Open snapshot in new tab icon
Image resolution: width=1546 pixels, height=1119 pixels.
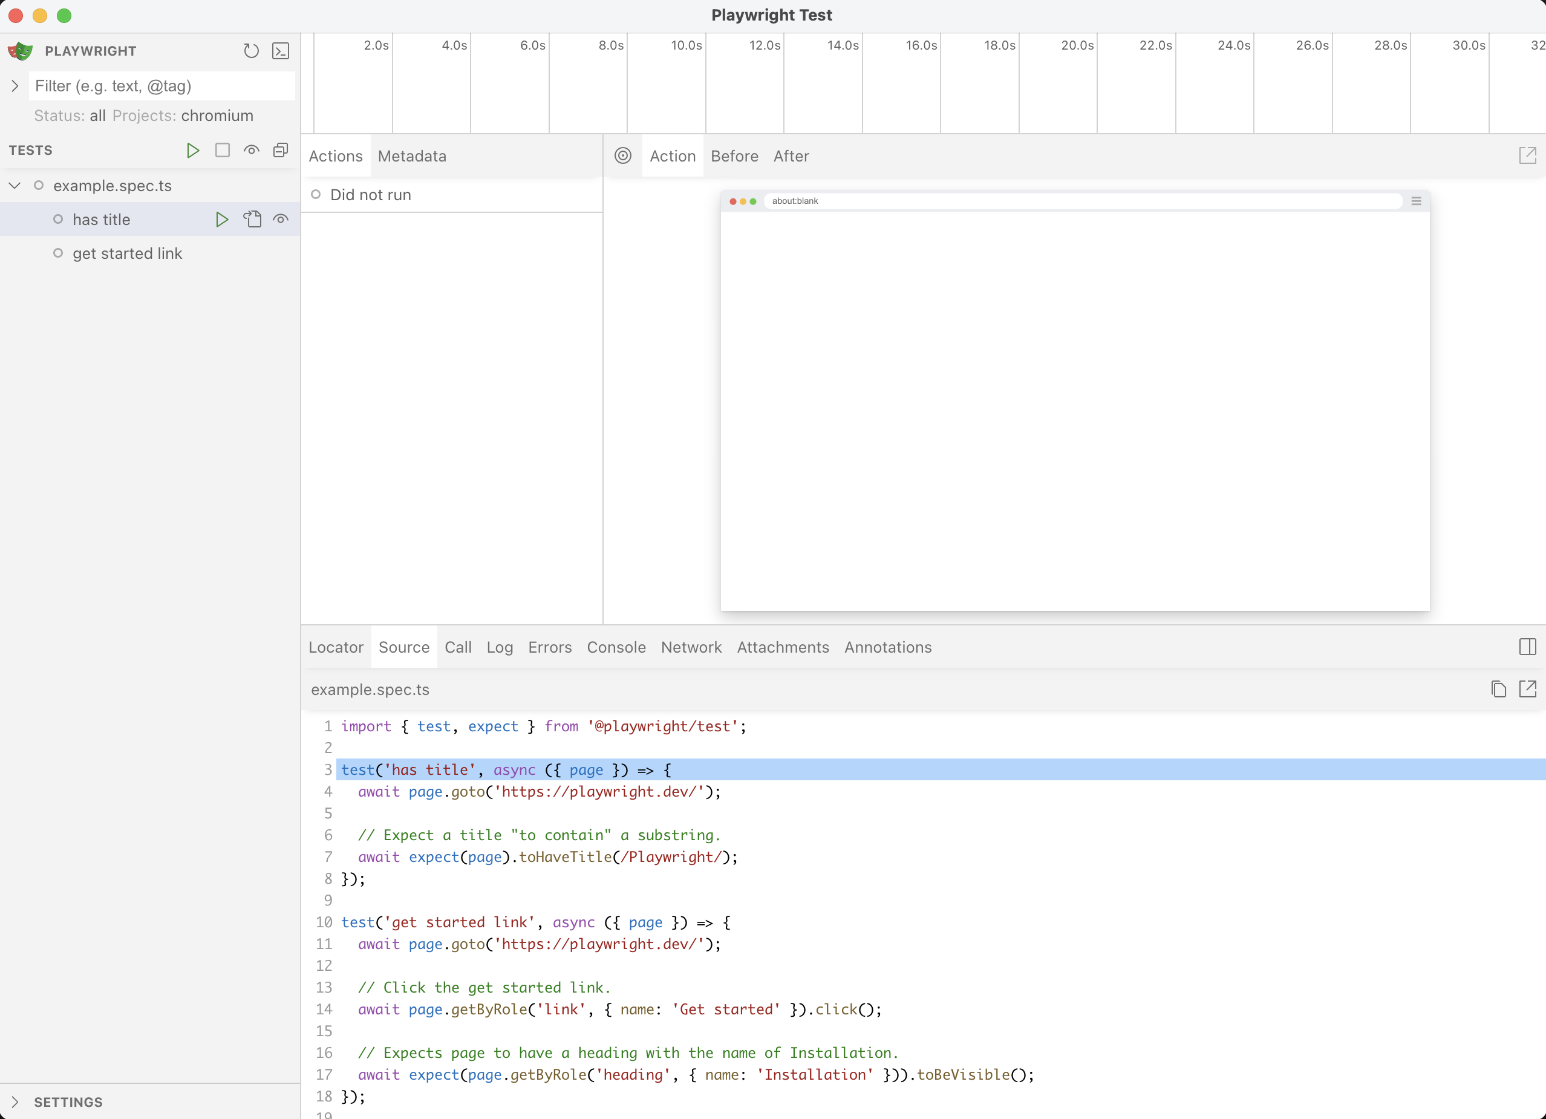(x=1527, y=156)
